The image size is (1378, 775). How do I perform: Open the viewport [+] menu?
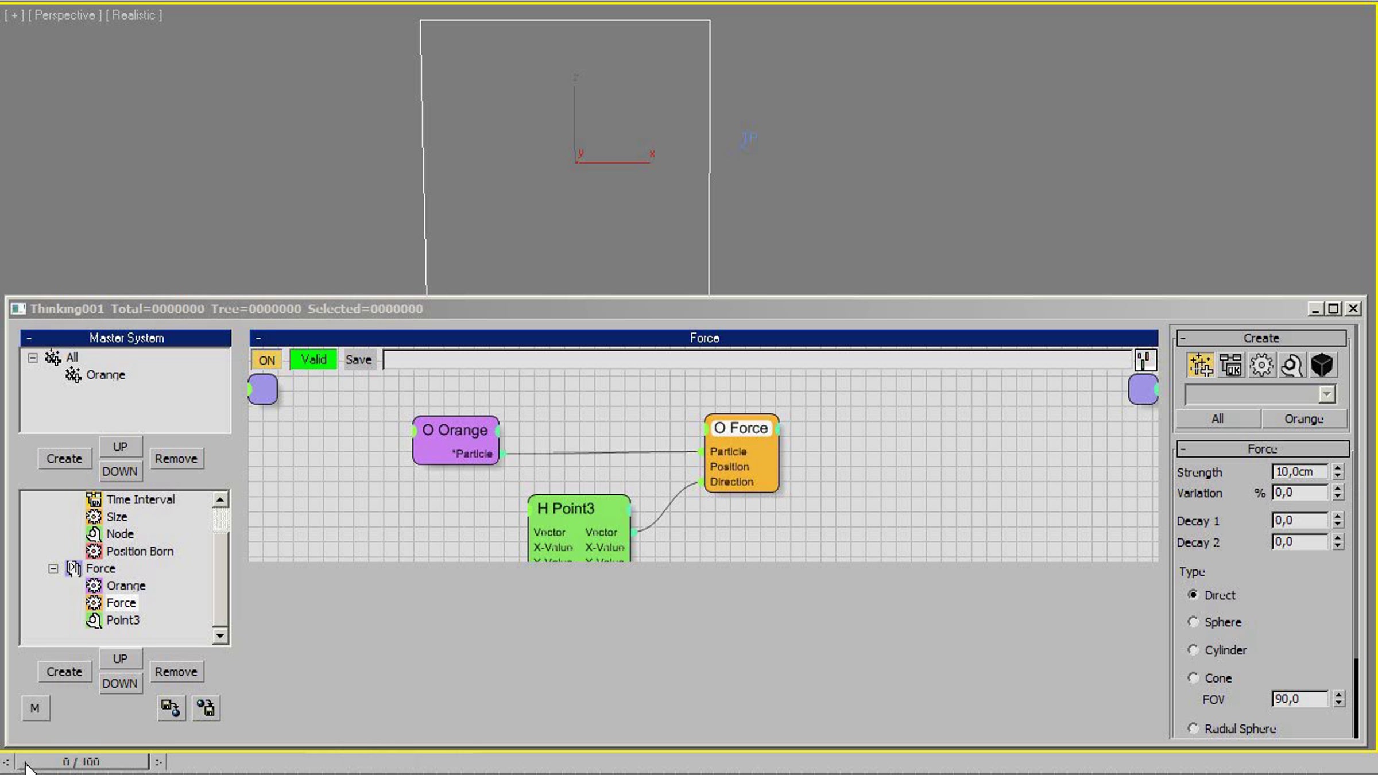pyautogui.click(x=14, y=15)
